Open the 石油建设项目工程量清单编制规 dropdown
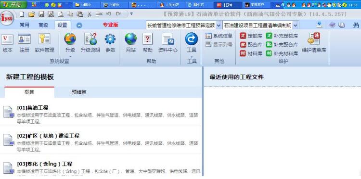 pyautogui.click(x=296, y=26)
